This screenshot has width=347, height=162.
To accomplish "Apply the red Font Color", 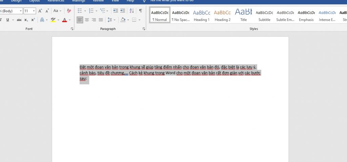I will point(64,20).
